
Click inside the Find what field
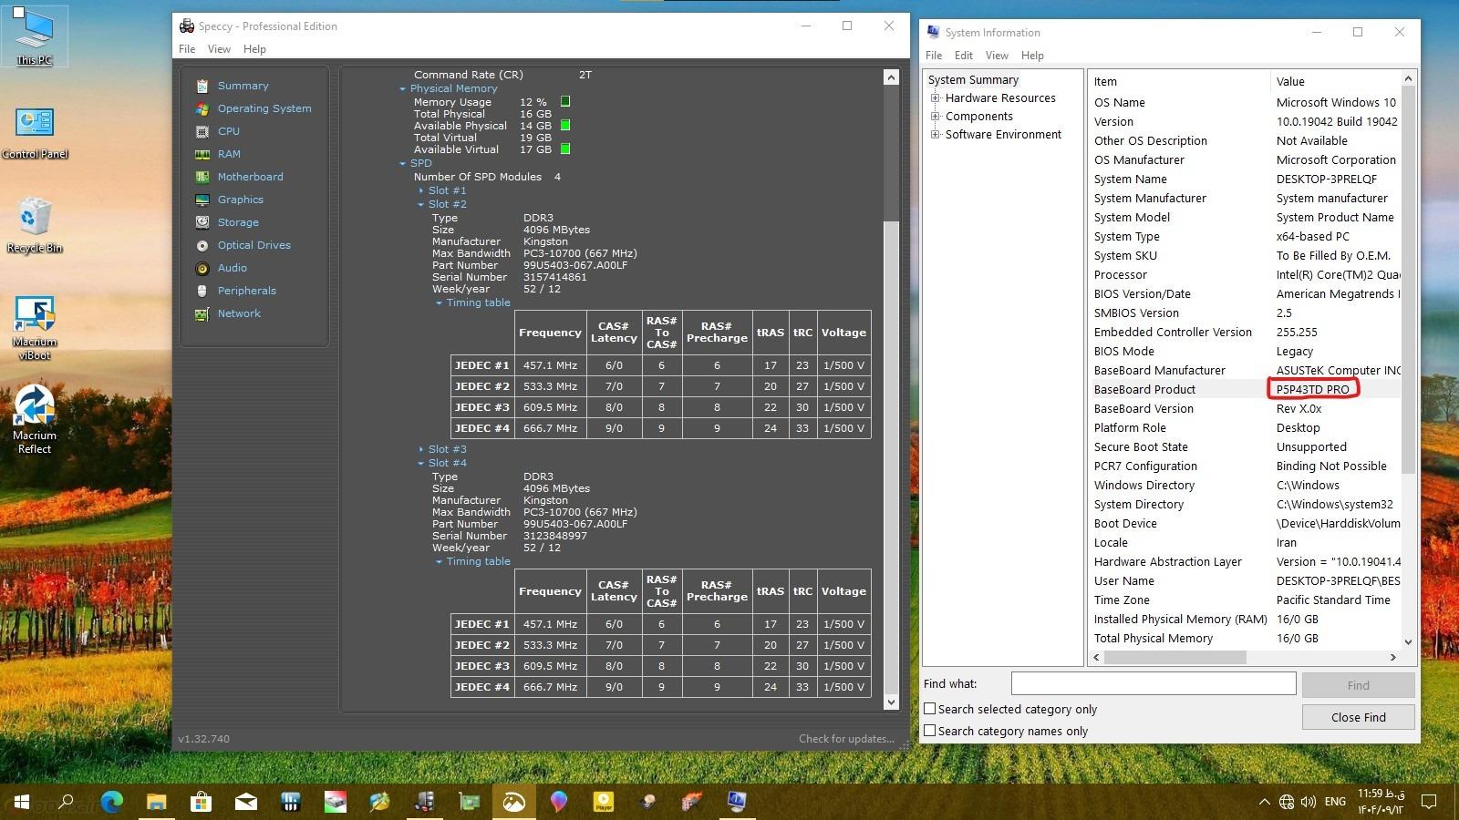coord(1153,683)
